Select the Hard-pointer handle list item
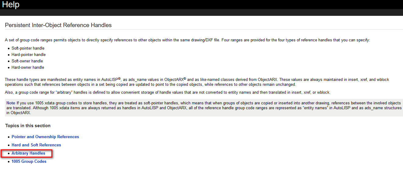 (x=29, y=54)
